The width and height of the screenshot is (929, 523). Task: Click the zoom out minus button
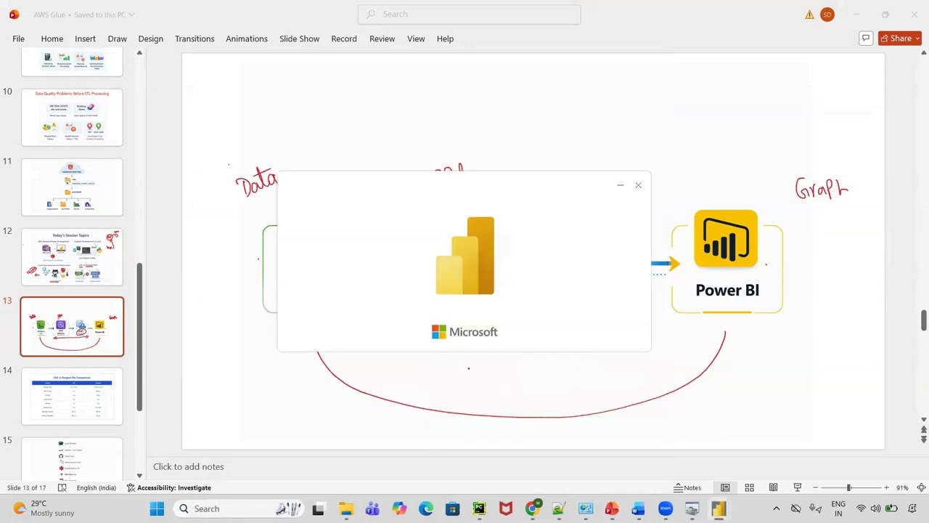(816, 487)
